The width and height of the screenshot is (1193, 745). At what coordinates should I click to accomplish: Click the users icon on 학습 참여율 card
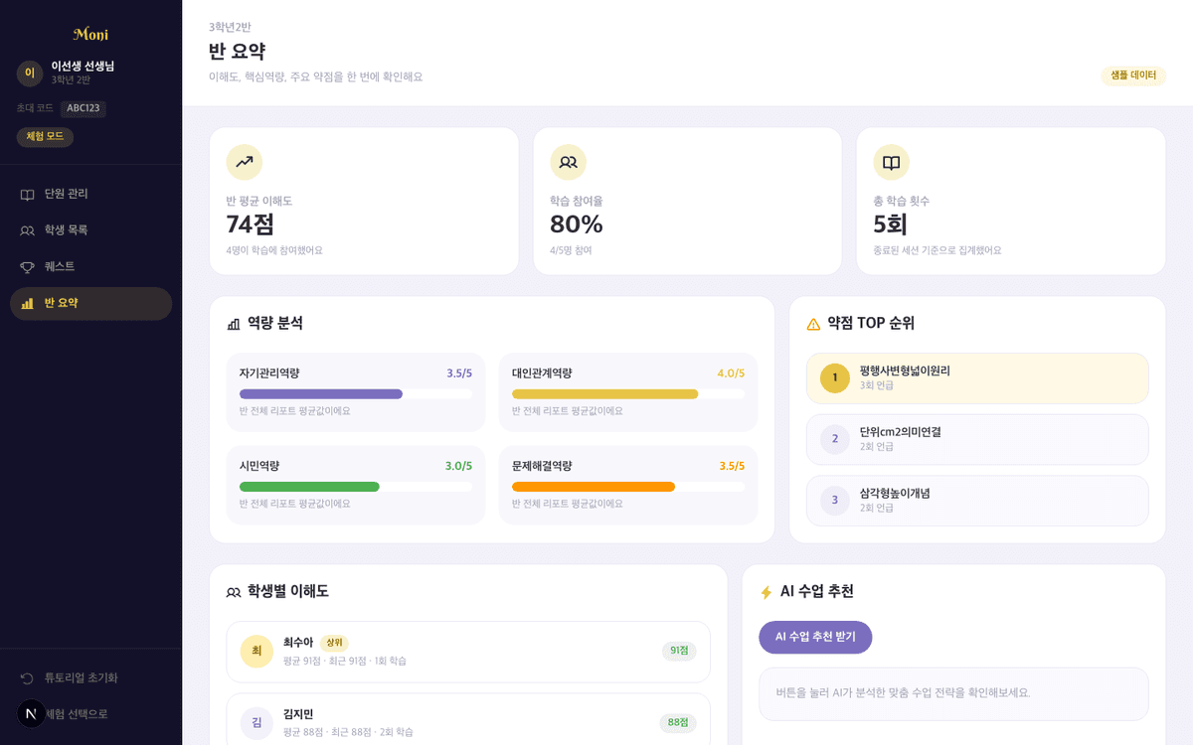pyautogui.click(x=567, y=161)
